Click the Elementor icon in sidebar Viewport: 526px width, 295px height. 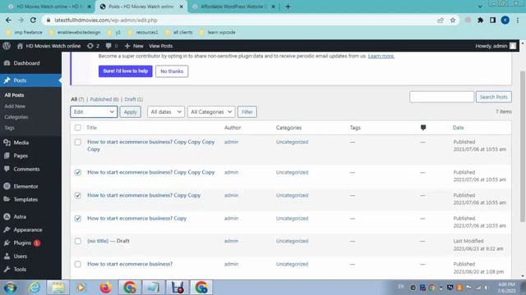coord(7,186)
